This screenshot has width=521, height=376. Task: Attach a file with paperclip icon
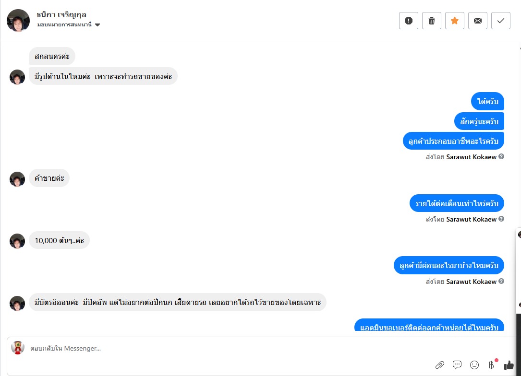coord(439,365)
